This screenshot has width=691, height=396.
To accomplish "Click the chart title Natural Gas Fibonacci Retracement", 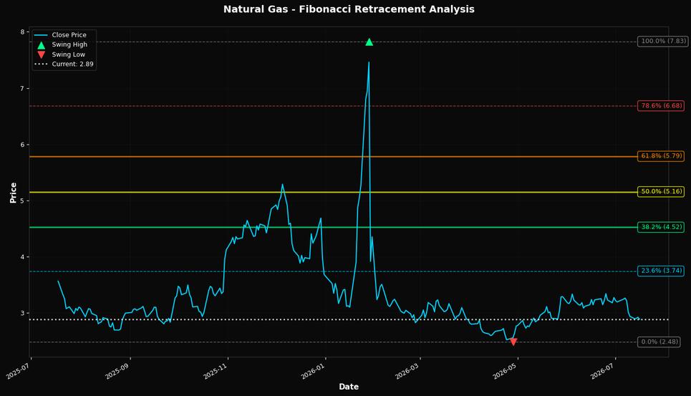I will click(x=349, y=9).
